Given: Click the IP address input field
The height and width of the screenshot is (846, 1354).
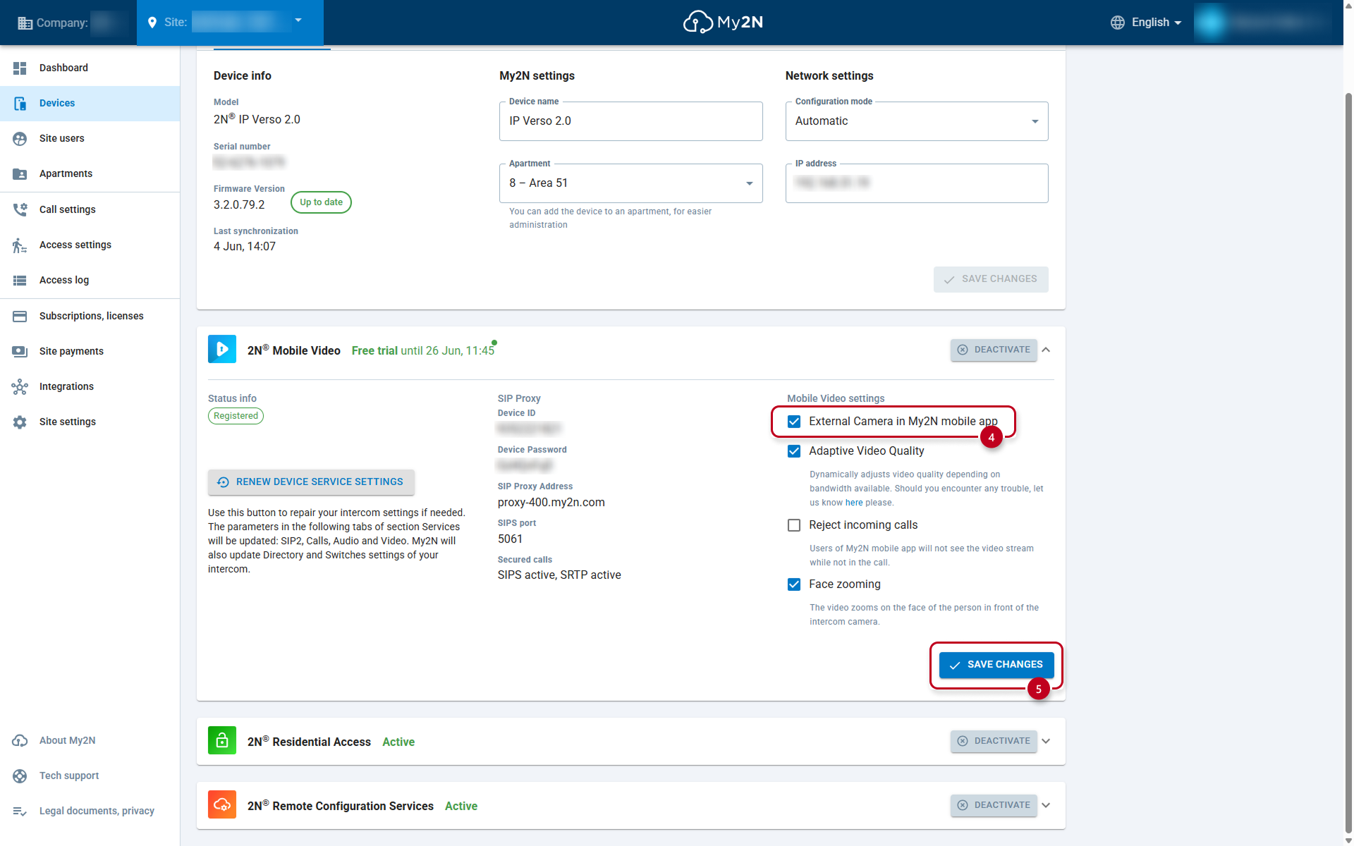Looking at the screenshot, I should (917, 183).
